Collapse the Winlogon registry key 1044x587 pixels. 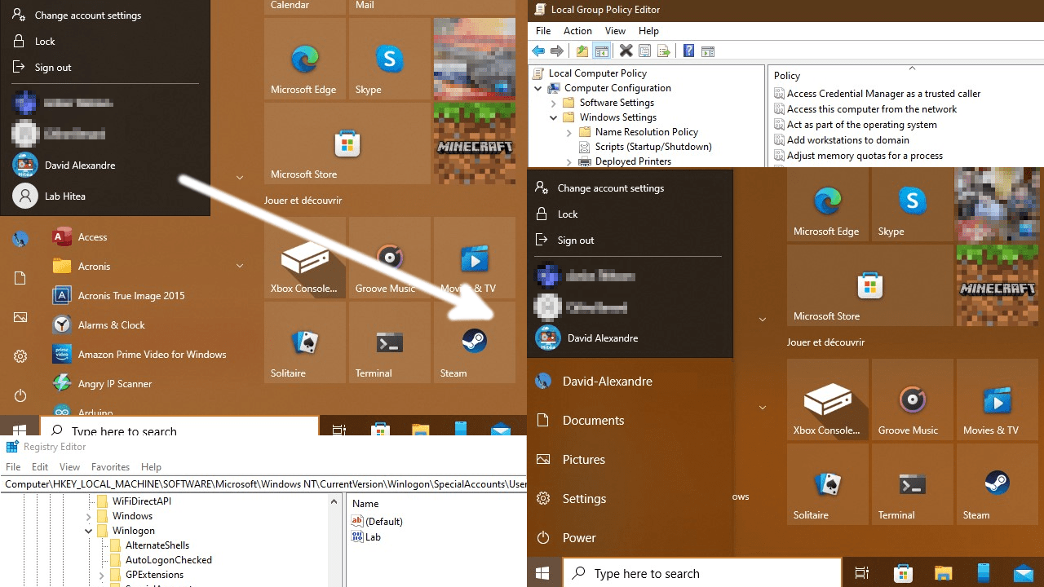tap(89, 531)
